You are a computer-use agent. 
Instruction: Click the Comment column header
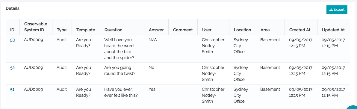click(183, 30)
